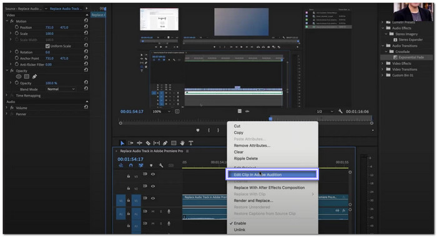437x237 pixels.
Task: Hide track V1 with its eye icon
Action: point(153,198)
